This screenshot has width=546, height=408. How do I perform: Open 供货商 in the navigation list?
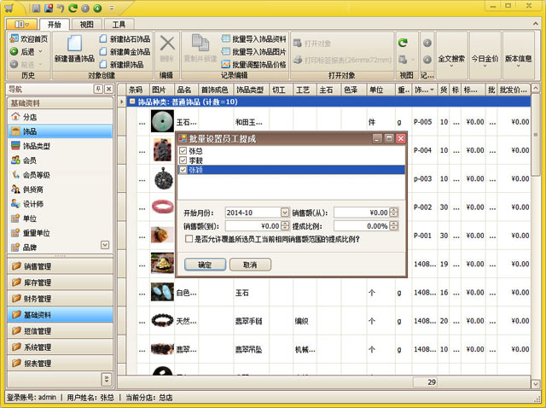click(x=61, y=189)
